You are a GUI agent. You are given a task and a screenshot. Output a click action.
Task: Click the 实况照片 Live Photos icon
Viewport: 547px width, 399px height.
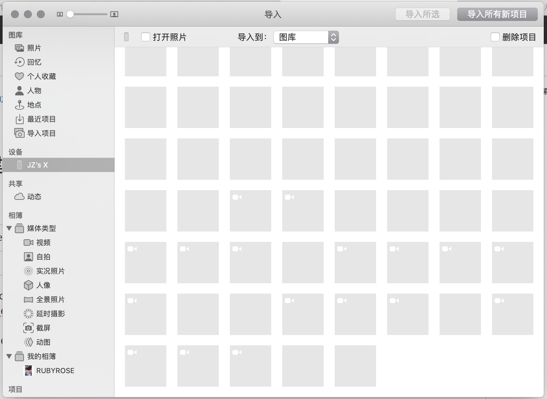click(x=28, y=271)
